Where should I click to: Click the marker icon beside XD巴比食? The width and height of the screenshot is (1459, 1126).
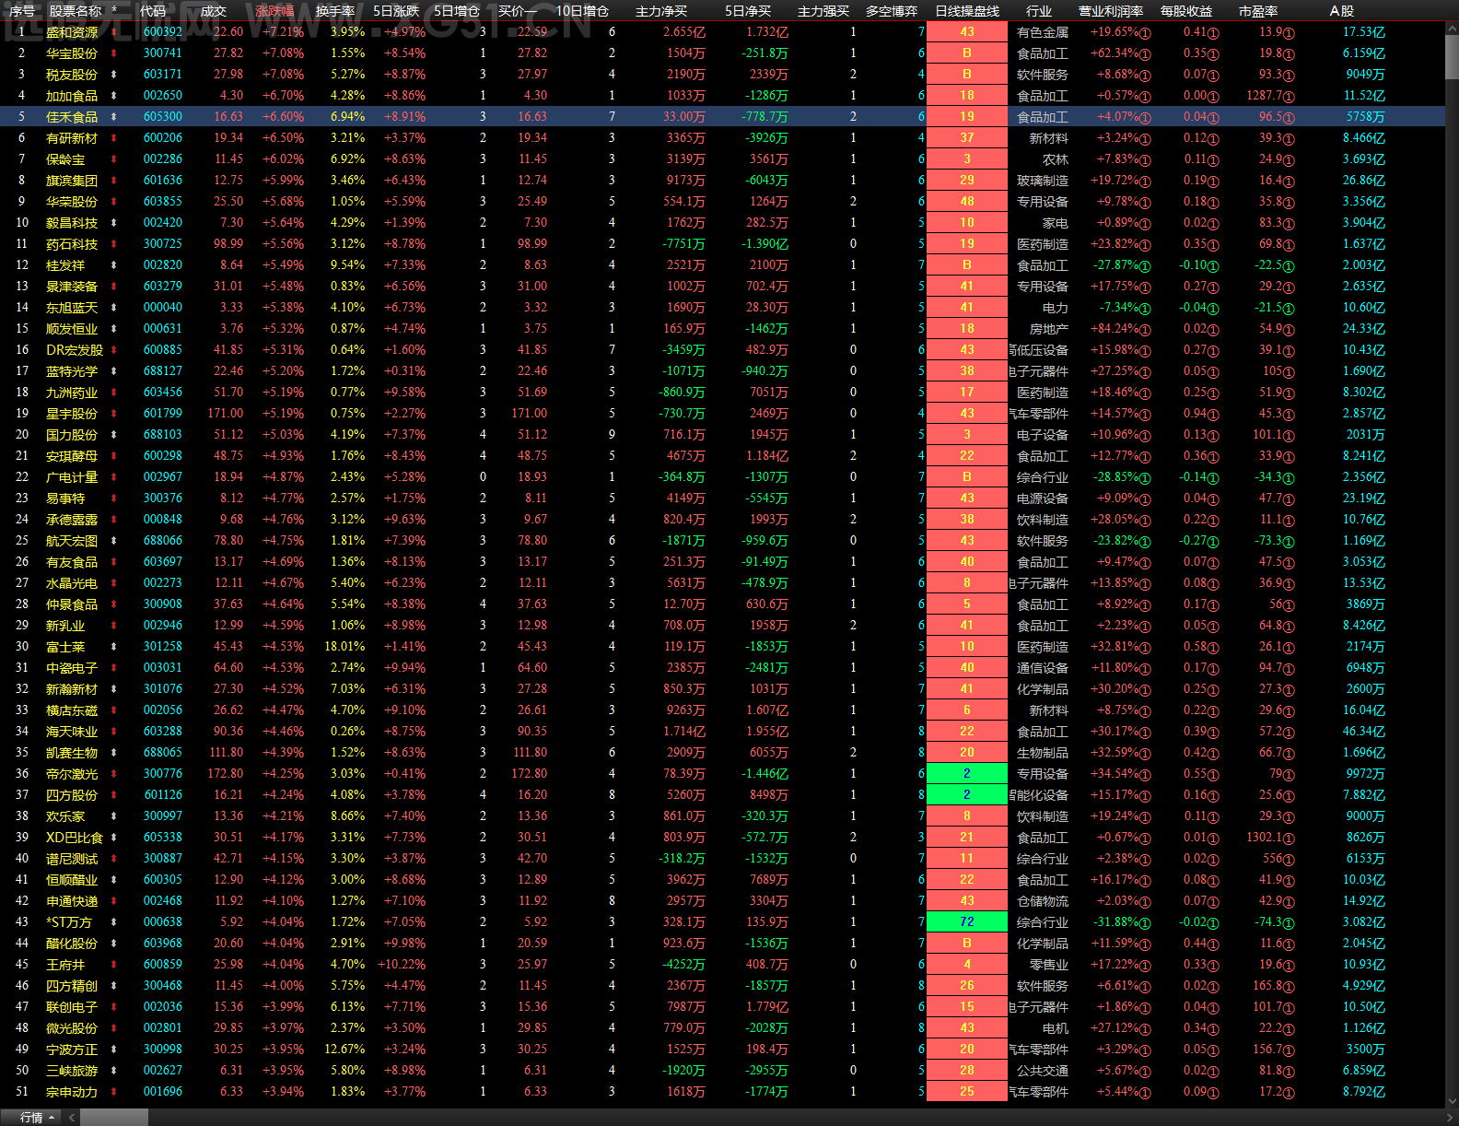tap(114, 838)
